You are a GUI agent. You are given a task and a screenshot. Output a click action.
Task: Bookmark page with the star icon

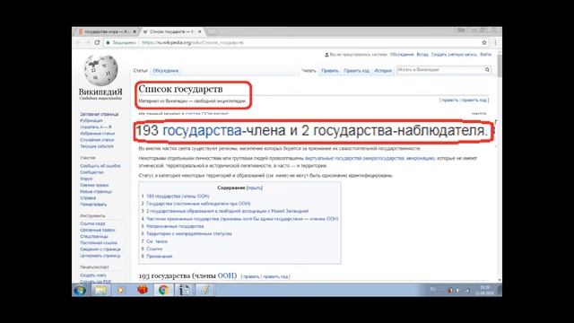point(484,42)
